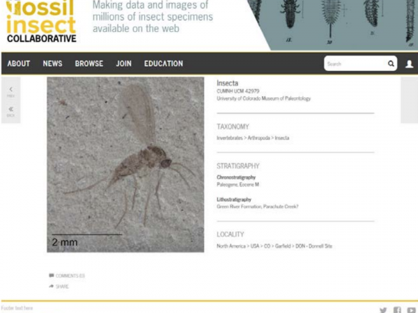418x313 pixels.
Task: Go to previous specimen with Prev arrow
Action: 10,90
